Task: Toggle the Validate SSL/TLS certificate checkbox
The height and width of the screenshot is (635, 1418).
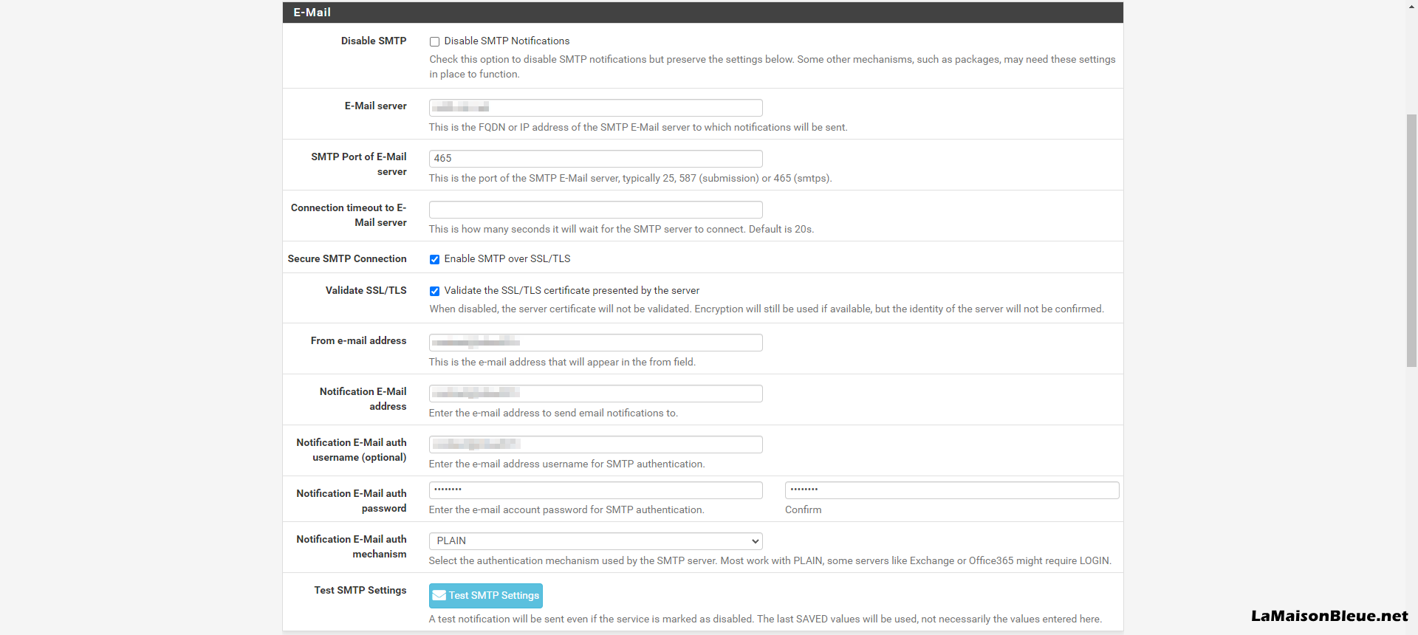Action: click(x=435, y=292)
